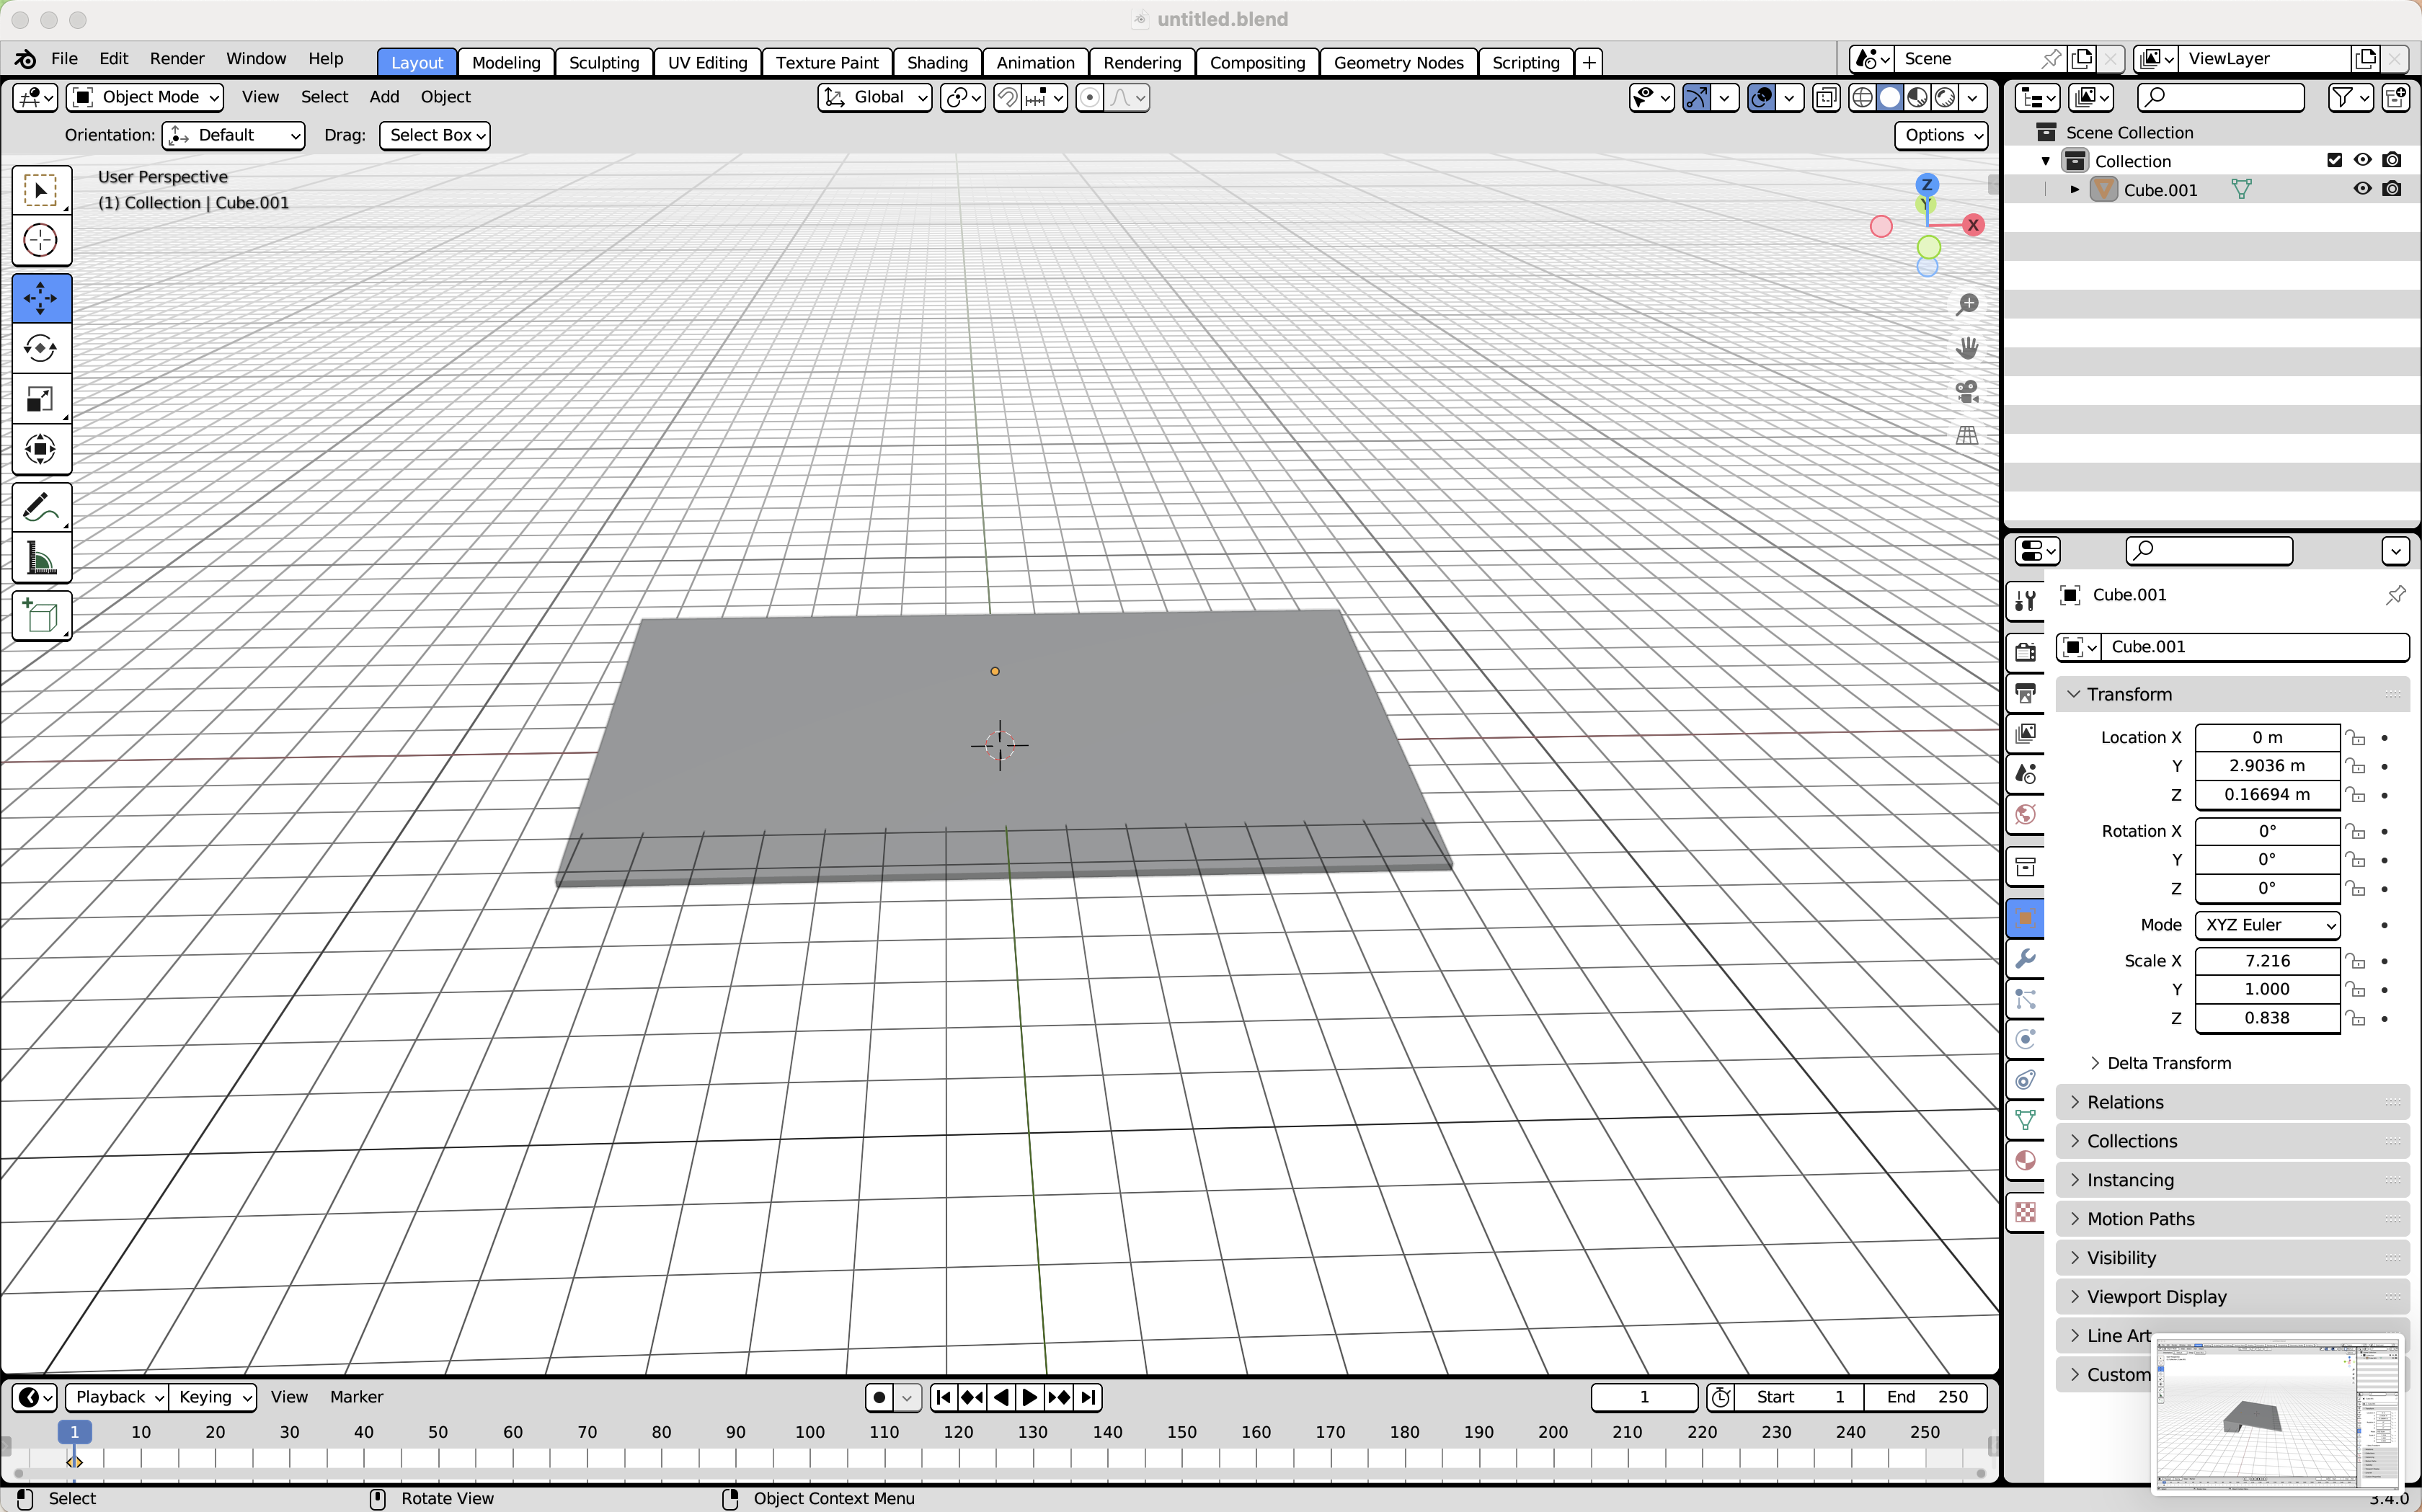Open the Keying popover in timeline
Image resolution: width=2422 pixels, height=1512 pixels.
(x=213, y=1397)
